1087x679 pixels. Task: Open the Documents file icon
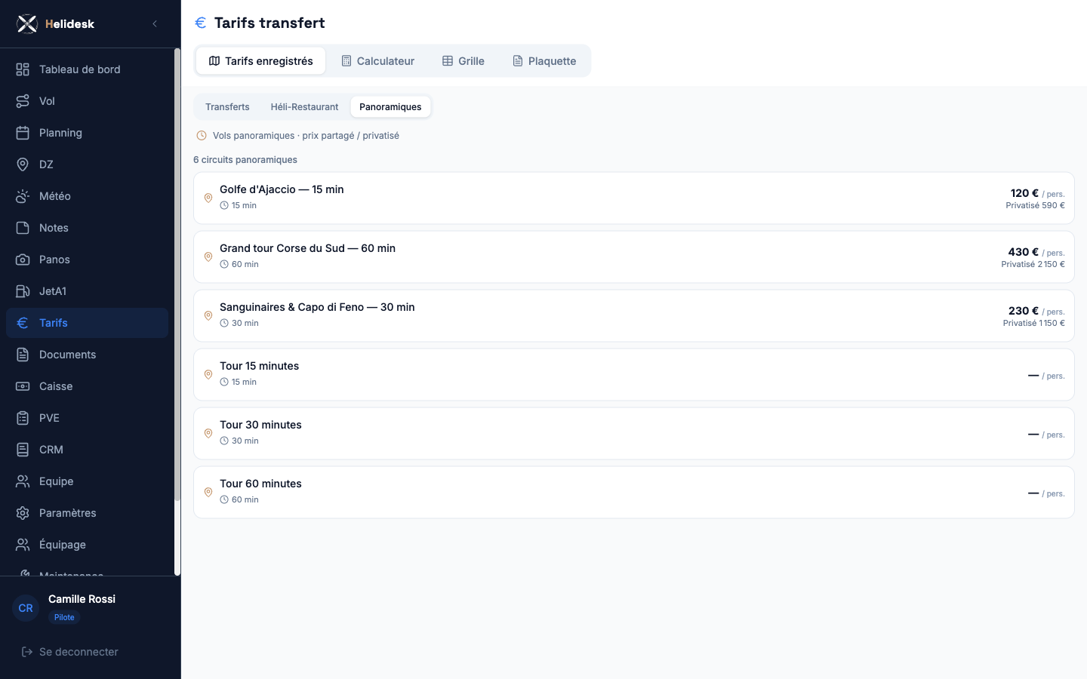[x=23, y=355]
